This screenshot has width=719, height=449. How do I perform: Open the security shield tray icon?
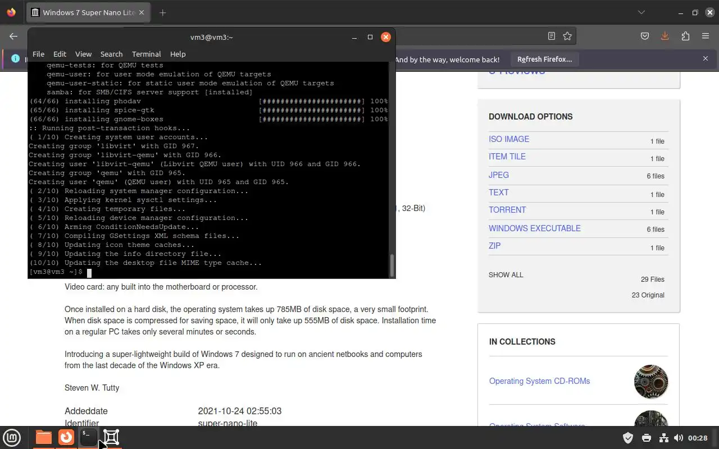tap(628, 438)
